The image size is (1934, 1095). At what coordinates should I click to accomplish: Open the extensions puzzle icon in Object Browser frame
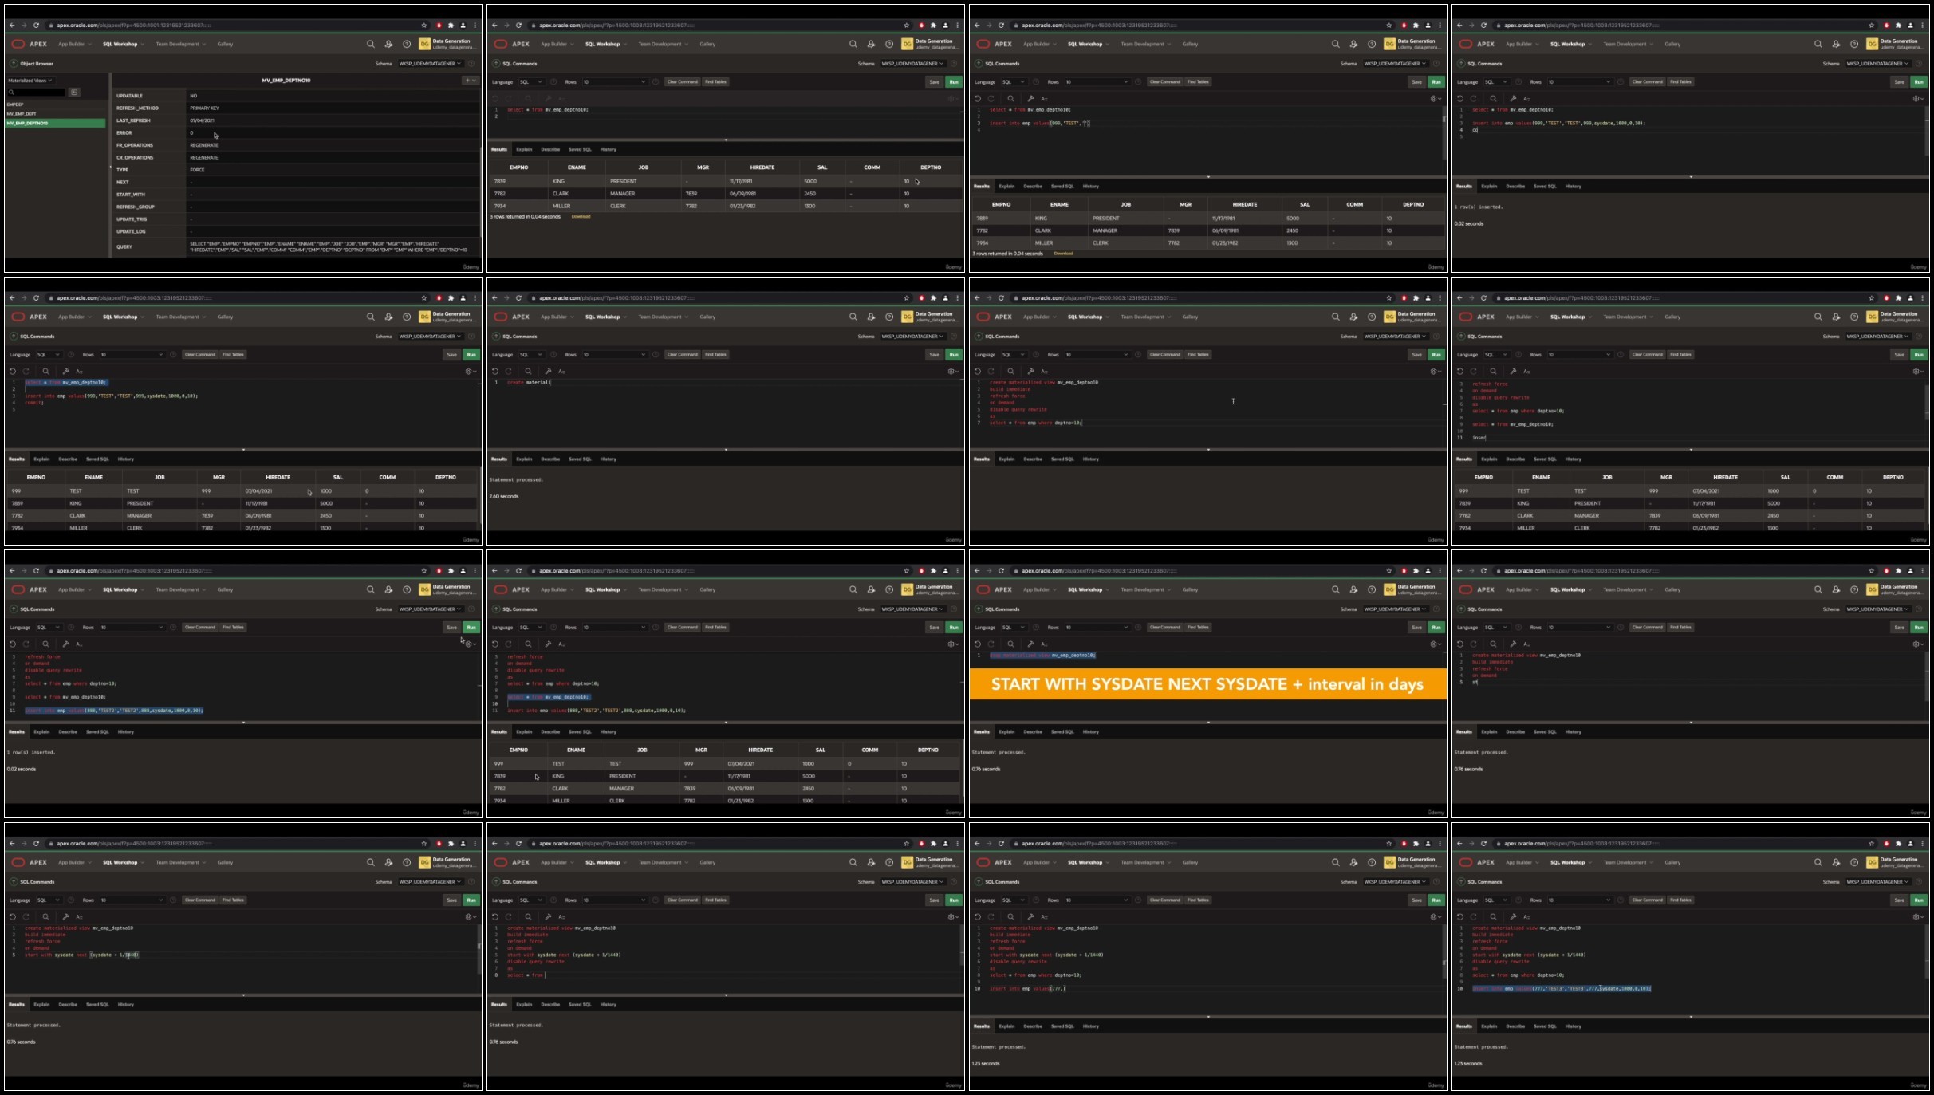tap(451, 26)
